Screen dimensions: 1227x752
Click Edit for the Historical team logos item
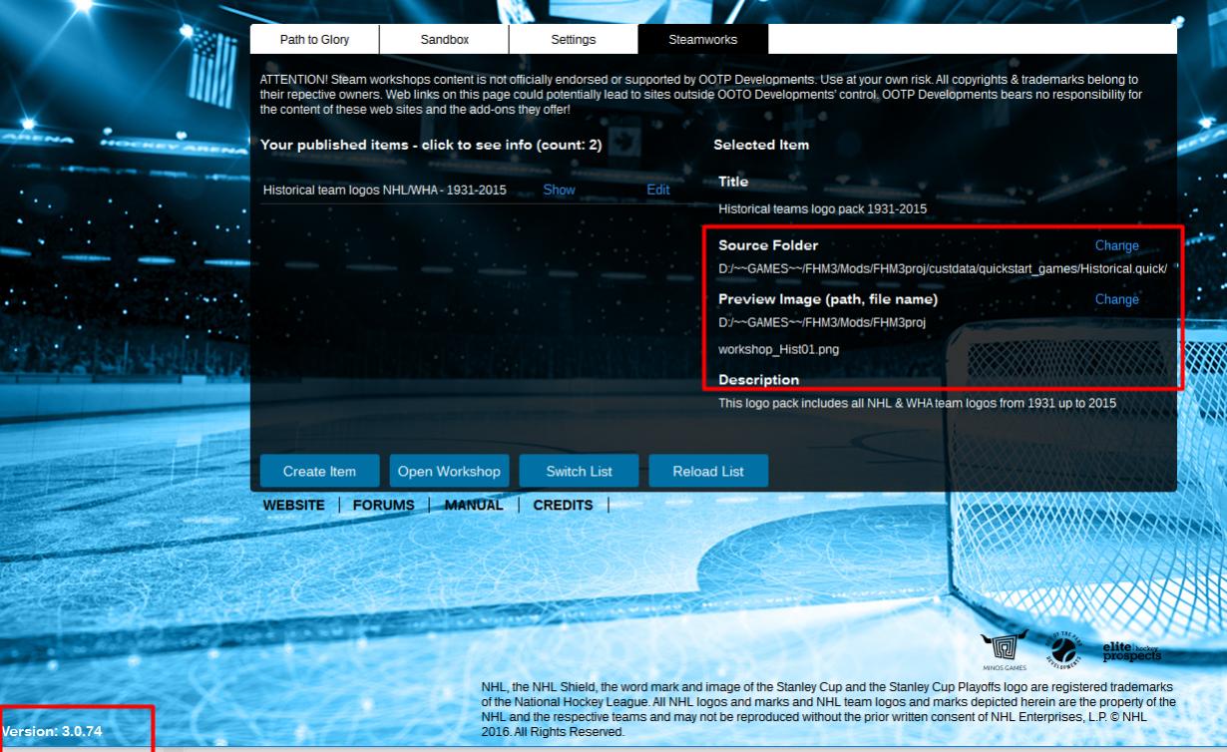click(658, 189)
